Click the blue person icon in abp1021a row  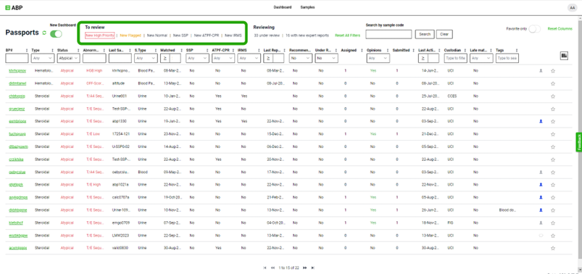541,184
